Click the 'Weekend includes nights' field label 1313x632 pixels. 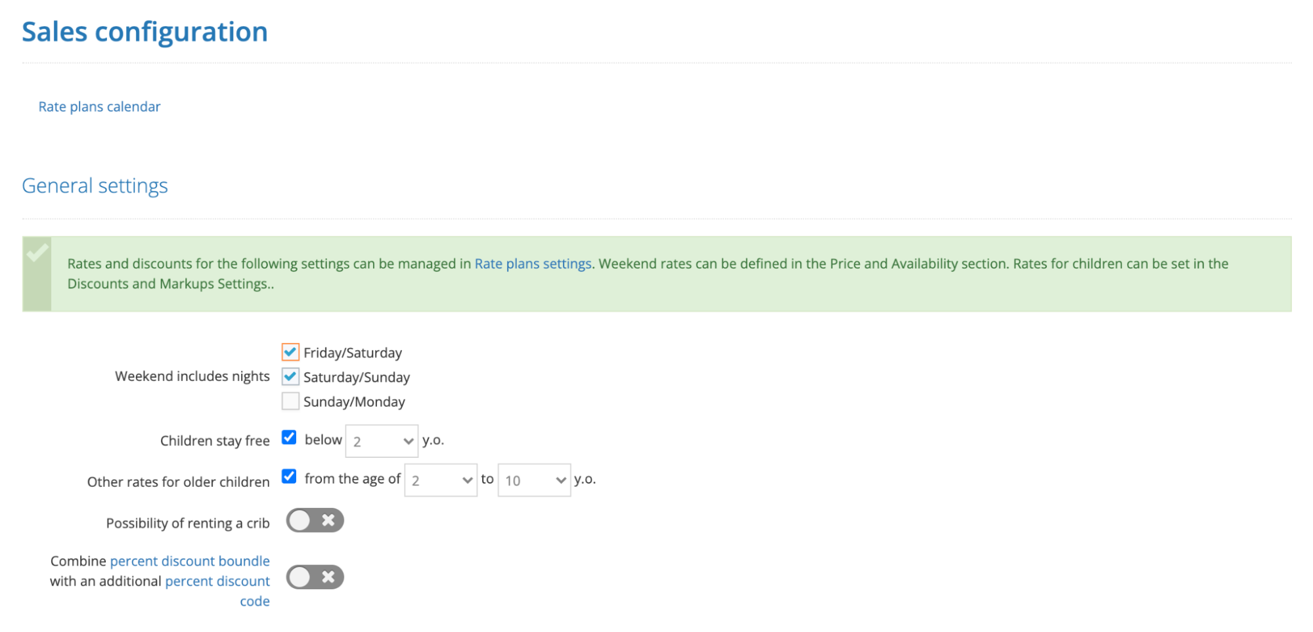(x=192, y=376)
